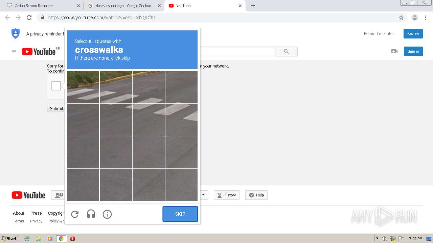Go forward with the browser forward arrow

18,18
